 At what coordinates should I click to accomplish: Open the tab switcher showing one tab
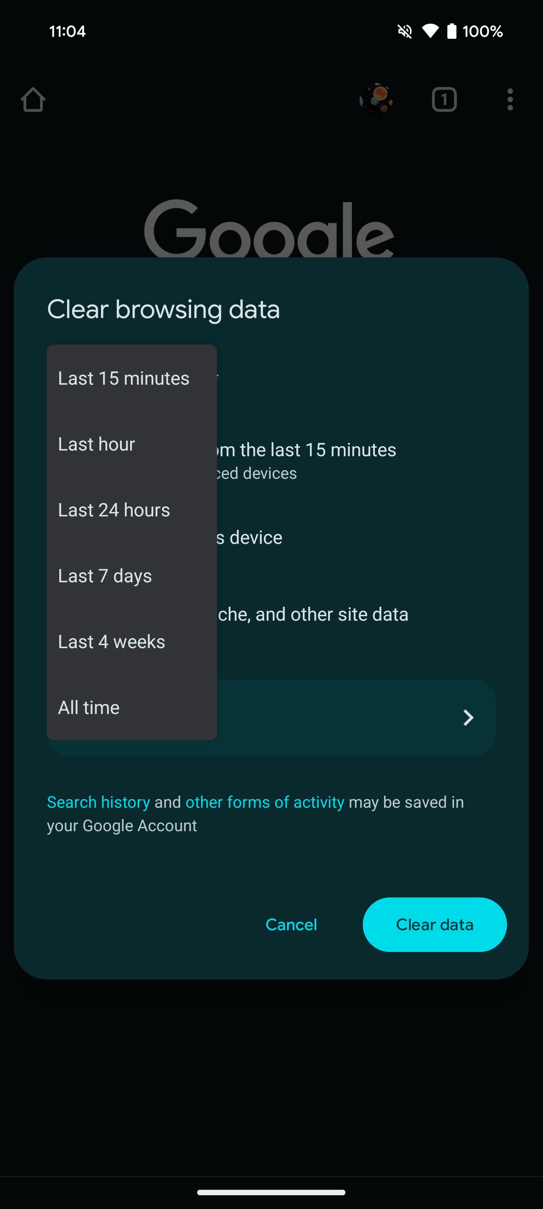click(x=443, y=99)
